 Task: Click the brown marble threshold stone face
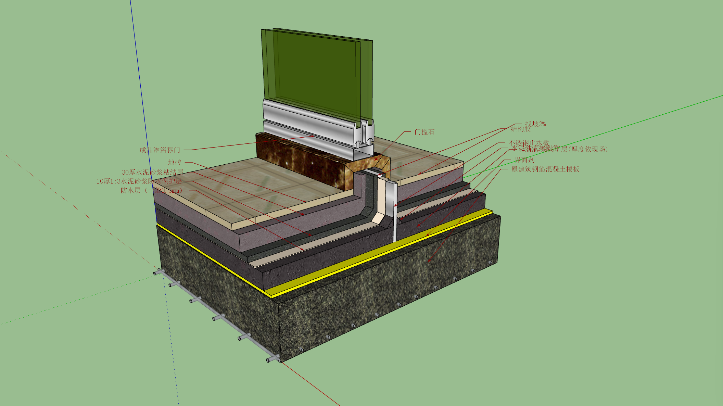[x=301, y=161]
